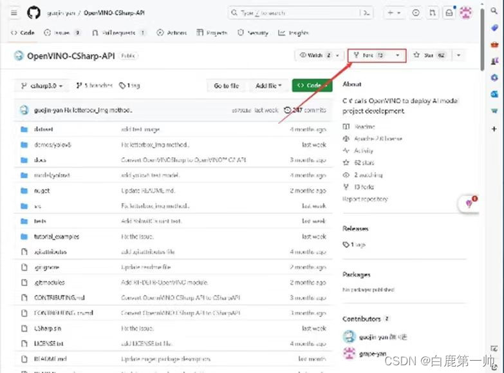Viewport: 504px width, 373px height.
Task: Click the GitHub octocat logo
Action: point(33,13)
